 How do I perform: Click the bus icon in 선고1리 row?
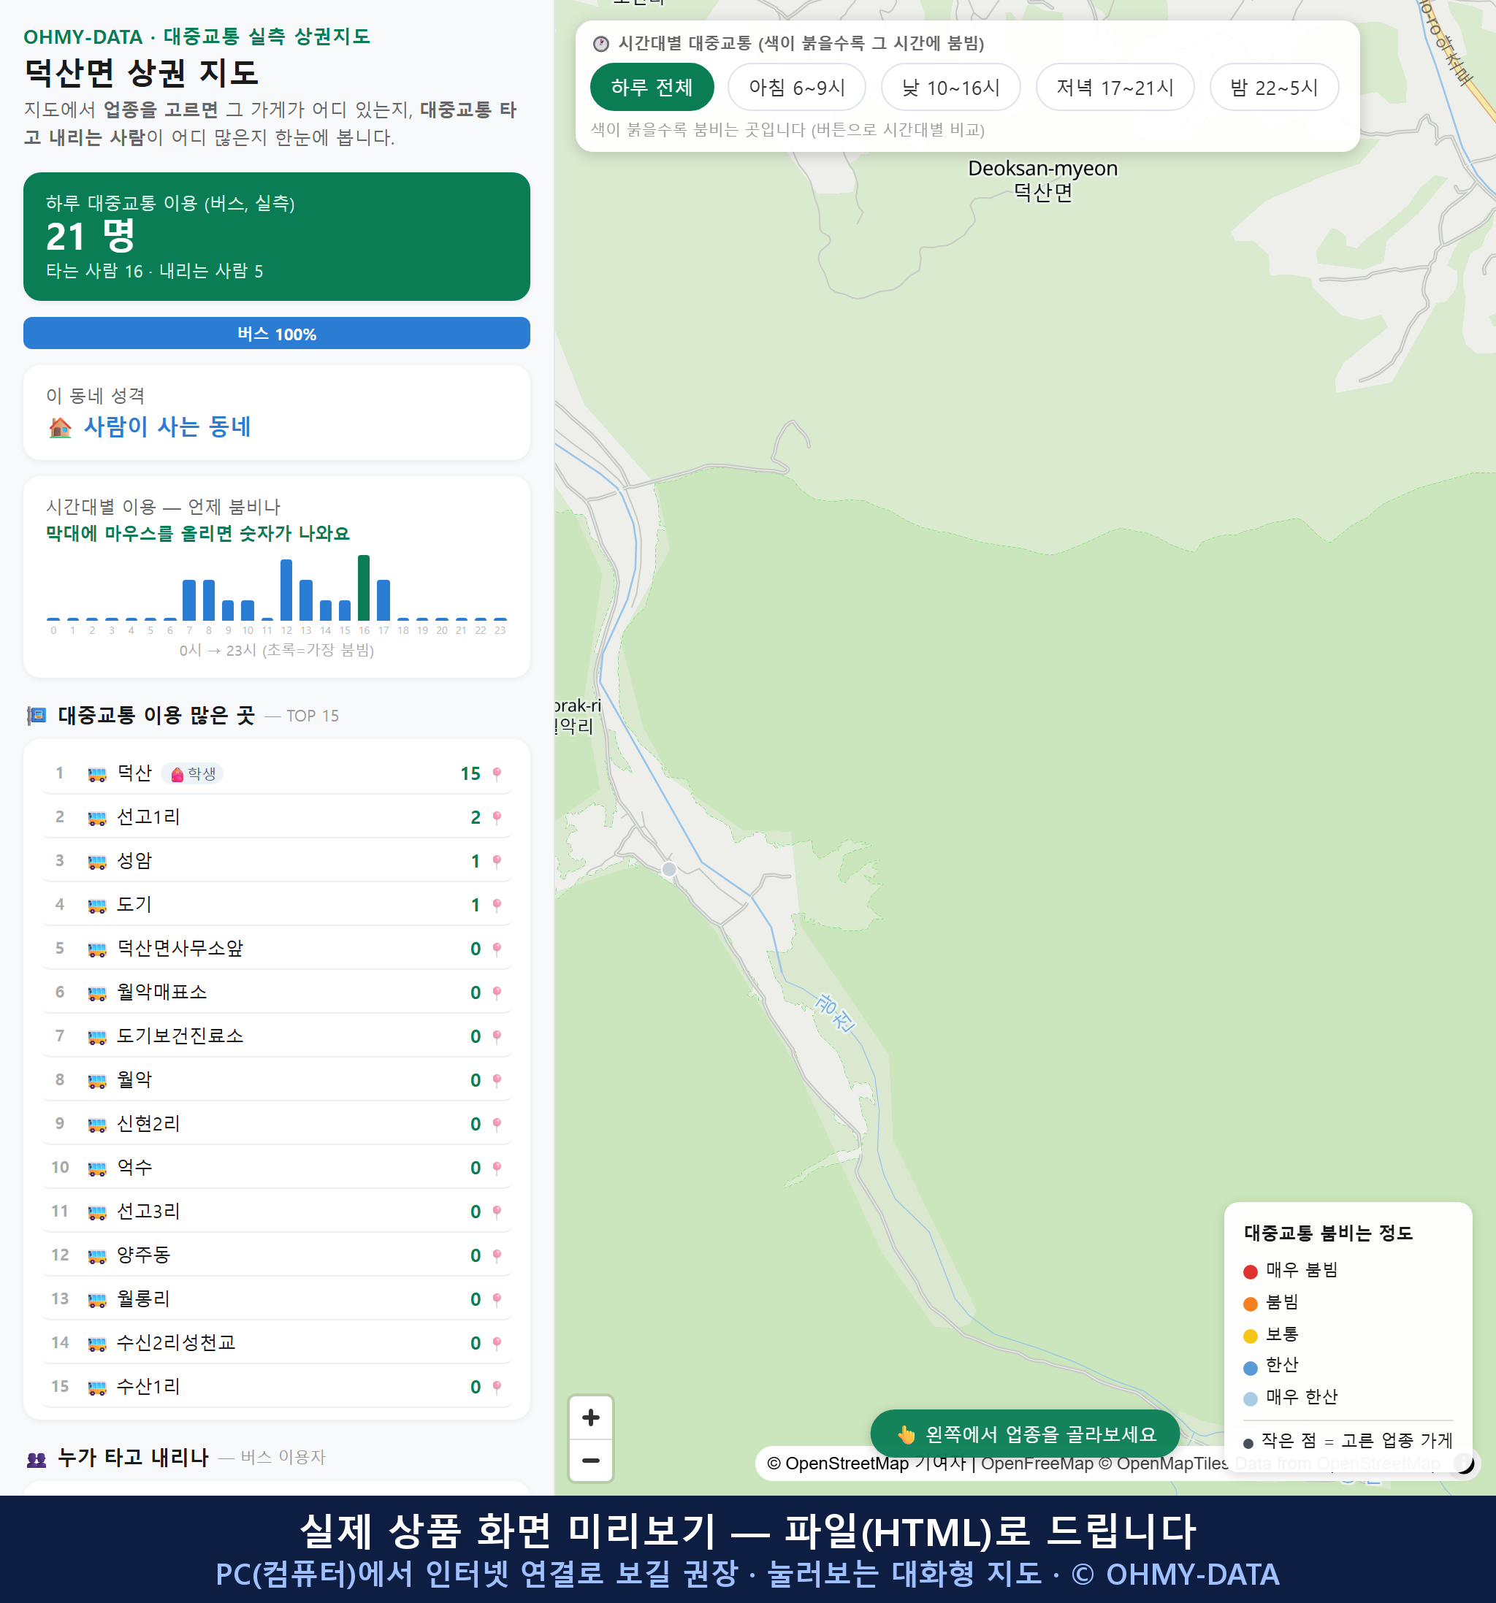click(96, 818)
